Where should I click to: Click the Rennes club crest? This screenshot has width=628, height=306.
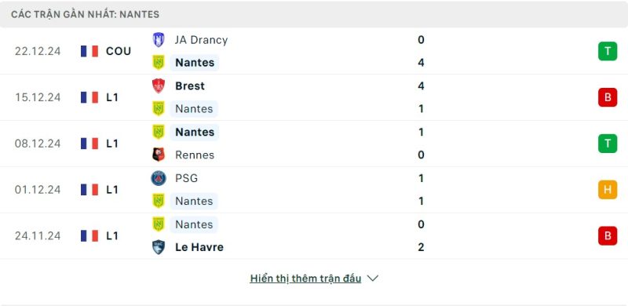[159, 155]
